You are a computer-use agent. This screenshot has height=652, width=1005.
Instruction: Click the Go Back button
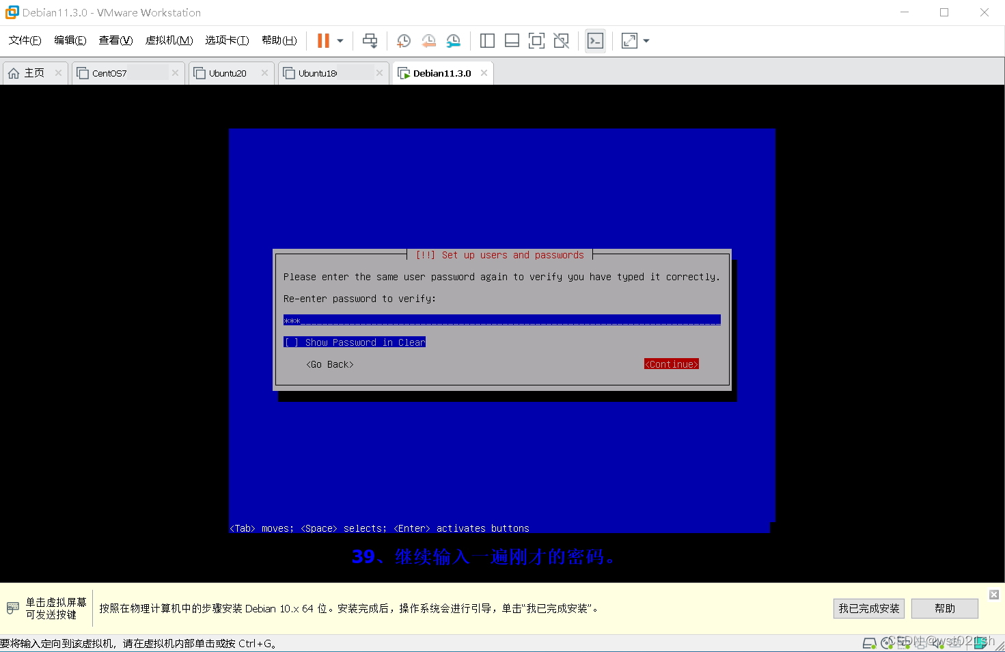330,364
